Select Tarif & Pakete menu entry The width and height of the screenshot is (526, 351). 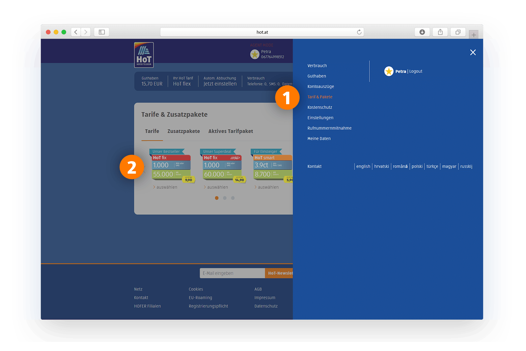coord(320,97)
